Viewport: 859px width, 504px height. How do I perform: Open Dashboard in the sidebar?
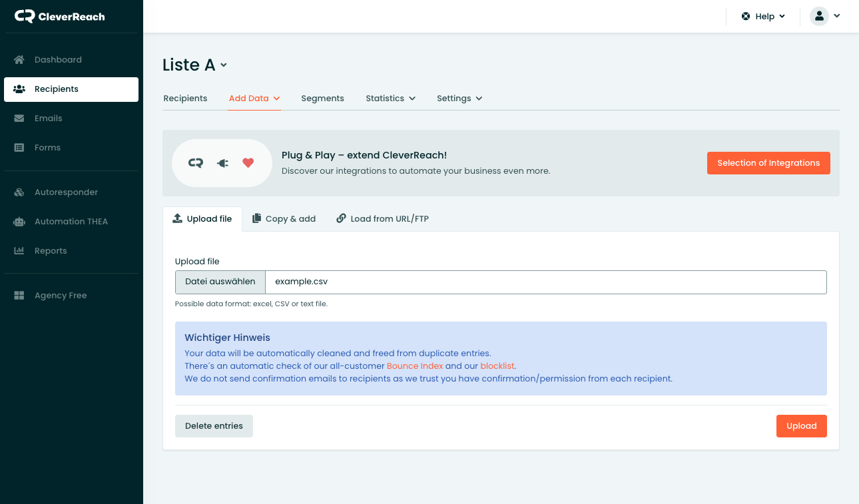pos(71,59)
